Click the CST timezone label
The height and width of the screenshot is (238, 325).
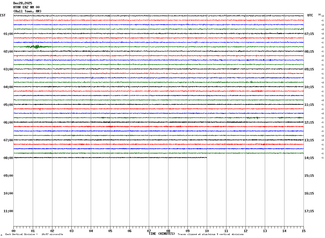(3, 15)
